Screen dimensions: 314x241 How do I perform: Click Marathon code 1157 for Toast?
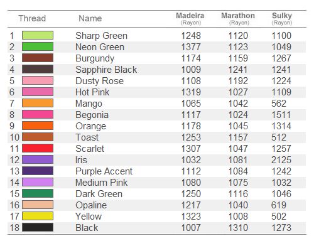(x=238, y=137)
